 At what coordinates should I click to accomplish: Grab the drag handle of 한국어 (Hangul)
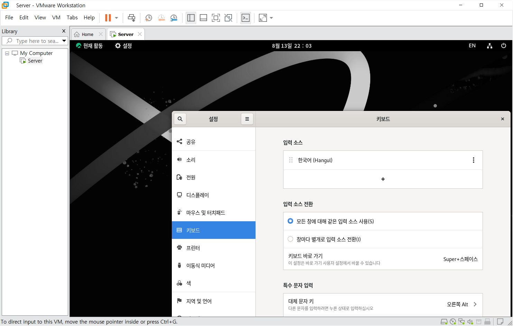[x=291, y=160]
